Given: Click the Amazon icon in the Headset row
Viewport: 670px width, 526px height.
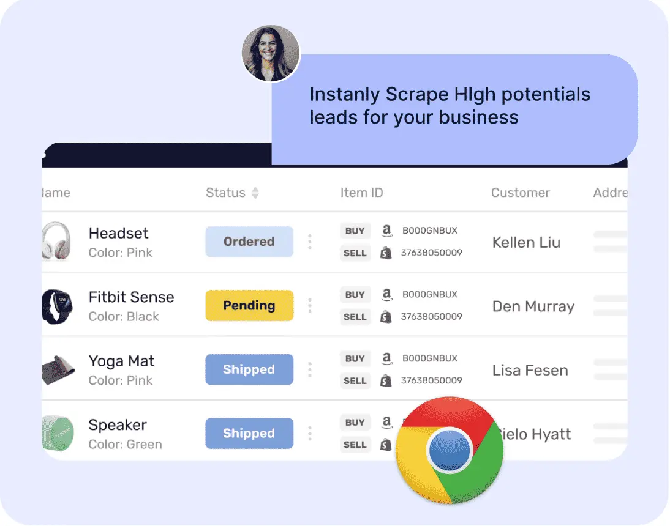Looking at the screenshot, I should [386, 231].
